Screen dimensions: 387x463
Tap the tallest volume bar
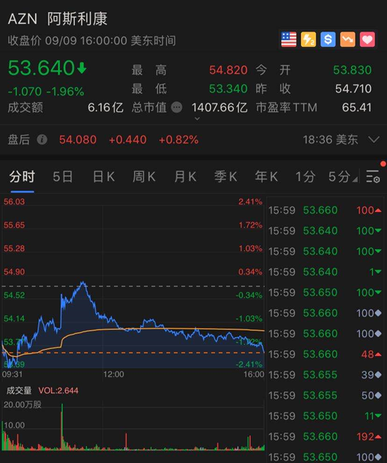click(x=62, y=427)
